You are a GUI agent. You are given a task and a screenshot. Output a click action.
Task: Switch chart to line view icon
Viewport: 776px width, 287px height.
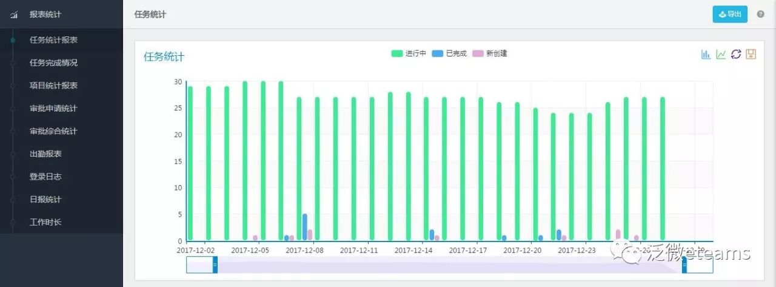[721, 54]
